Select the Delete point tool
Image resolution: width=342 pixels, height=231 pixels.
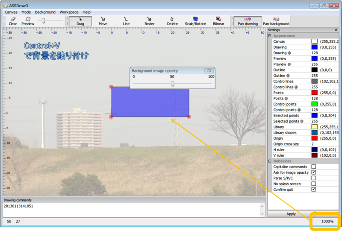172,21
